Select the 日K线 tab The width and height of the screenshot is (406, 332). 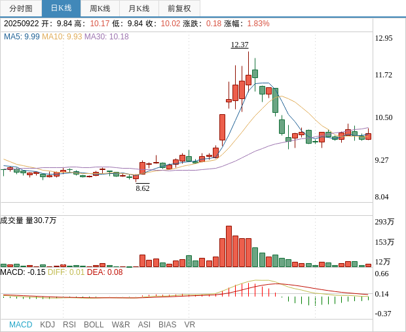[61, 9]
